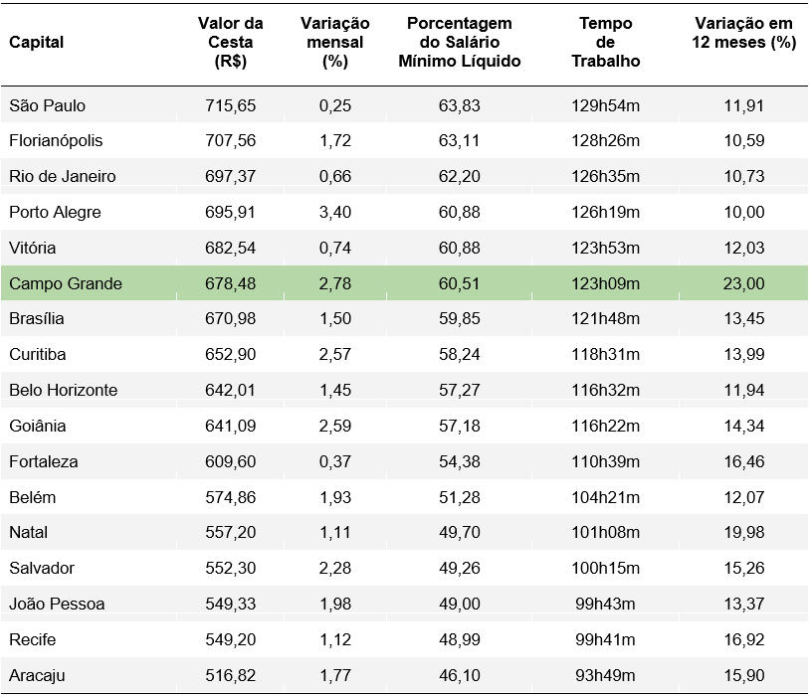Click Curitiba's salary percentage 58,24
Viewport: 809px width, 697px height.
[460, 355]
